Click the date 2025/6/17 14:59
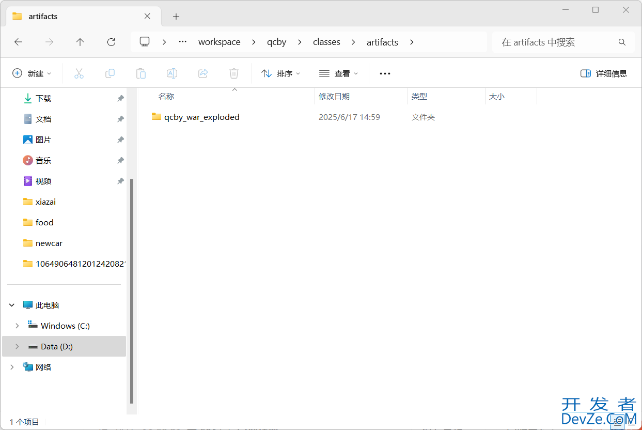Viewport: 642px width, 430px height. tap(349, 117)
